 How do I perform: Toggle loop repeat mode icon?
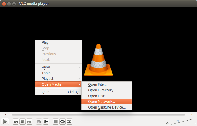coord(63,122)
